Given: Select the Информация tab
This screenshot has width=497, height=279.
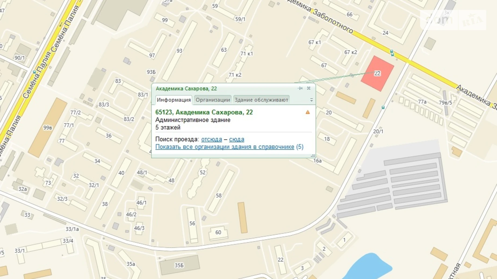Looking at the screenshot, I should point(174,100).
